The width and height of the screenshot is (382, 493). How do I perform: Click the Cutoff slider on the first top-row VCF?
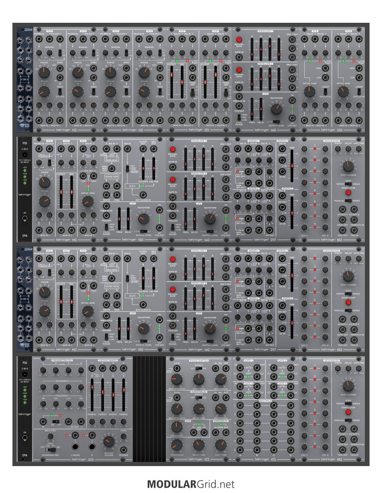coord(172,82)
